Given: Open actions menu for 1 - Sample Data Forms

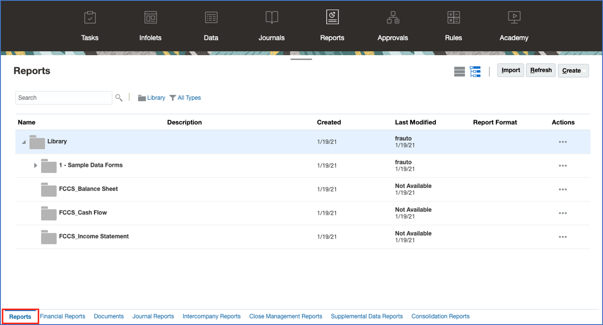Looking at the screenshot, I should 563,166.
